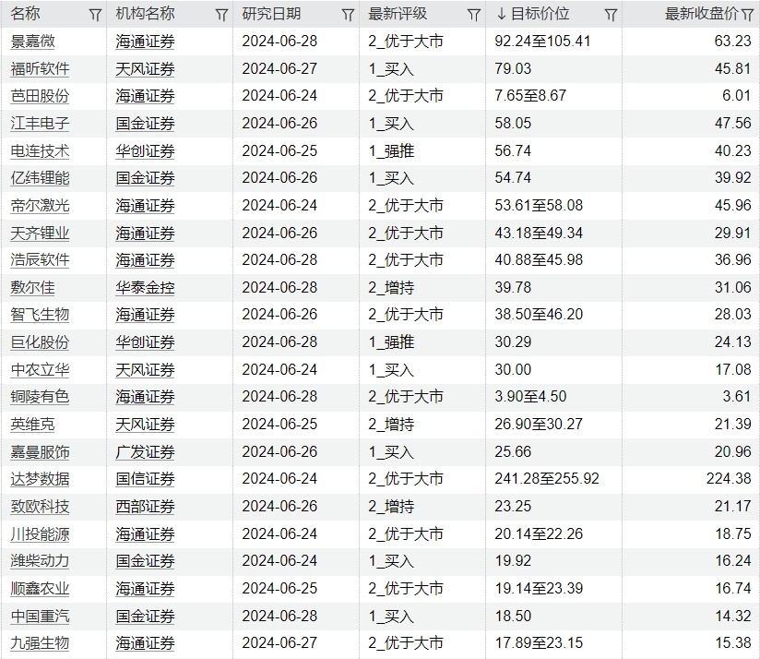Open filter for 目标价位 column
The image size is (760, 659).
611,15
